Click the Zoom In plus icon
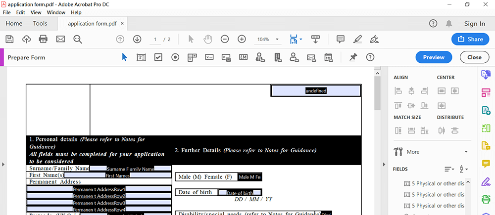Screen dimensions: 495x215 [x=242, y=39]
